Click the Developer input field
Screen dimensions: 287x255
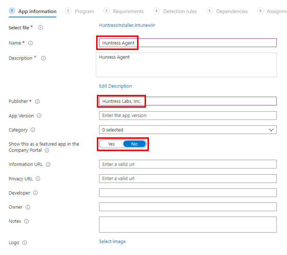[x=188, y=193]
